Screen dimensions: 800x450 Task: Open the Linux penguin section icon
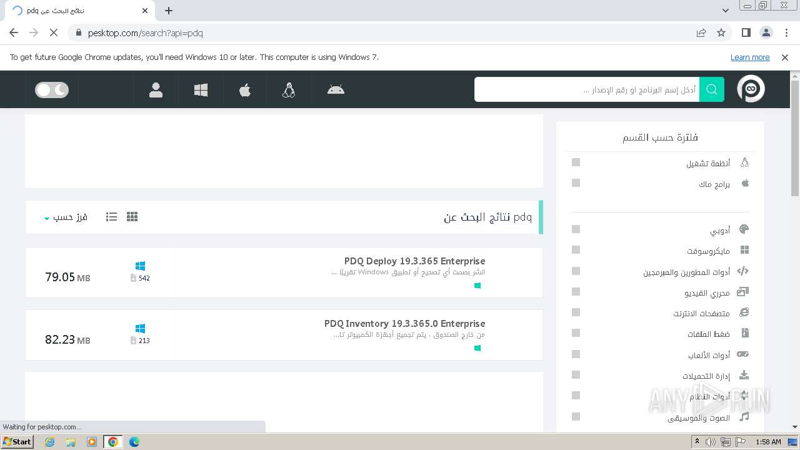click(289, 90)
